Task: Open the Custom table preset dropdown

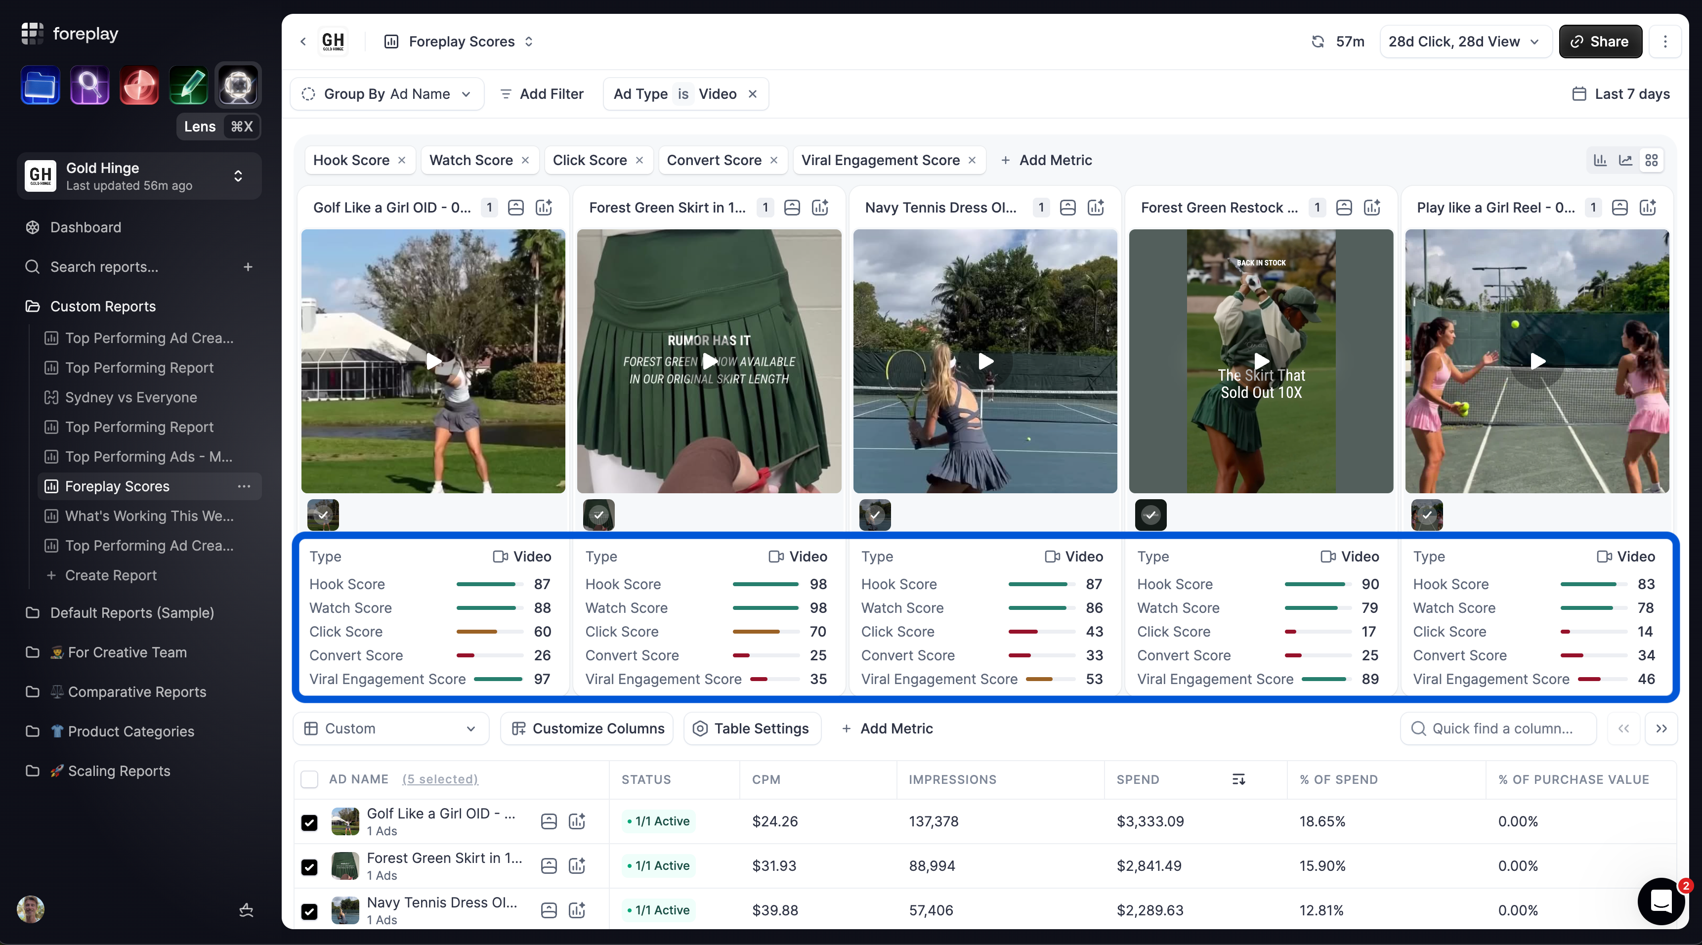Action: click(x=390, y=728)
